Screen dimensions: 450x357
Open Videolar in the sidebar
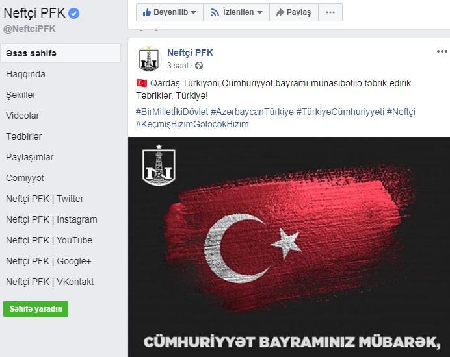click(22, 116)
